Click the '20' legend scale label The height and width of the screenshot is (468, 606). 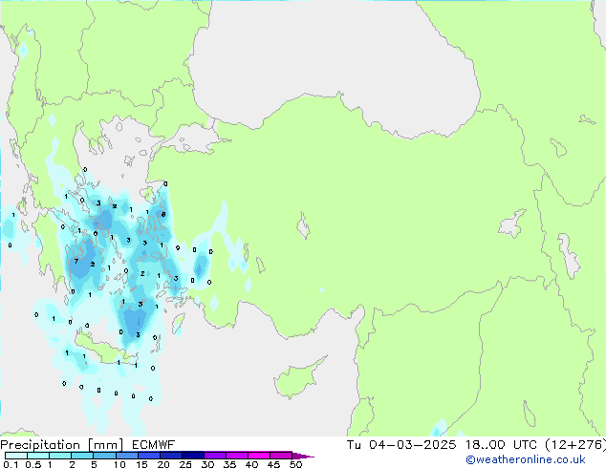click(x=163, y=464)
